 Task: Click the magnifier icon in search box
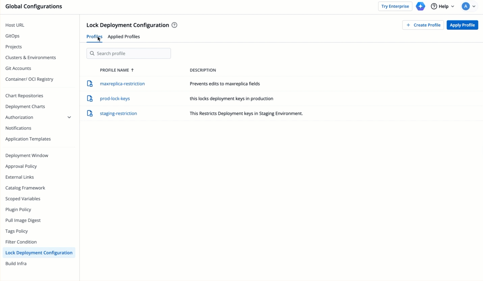[x=92, y=53]
